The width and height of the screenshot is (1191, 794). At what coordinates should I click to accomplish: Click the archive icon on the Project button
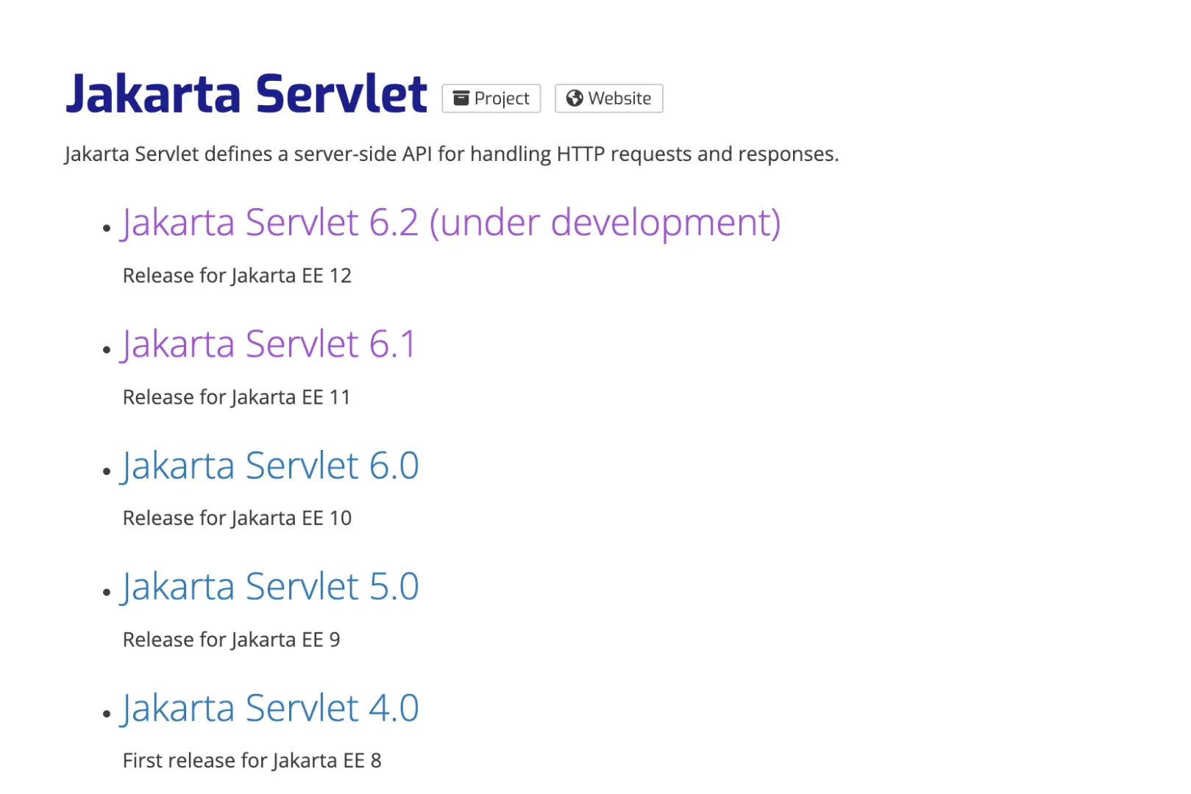tap(461, 97)
